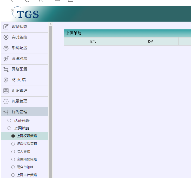Click the 系统配置 gear icon
This screenshot has height=178, width=191.
click(x=6, y=48)
